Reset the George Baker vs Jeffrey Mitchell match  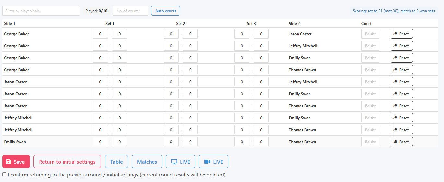coord(402,46)
